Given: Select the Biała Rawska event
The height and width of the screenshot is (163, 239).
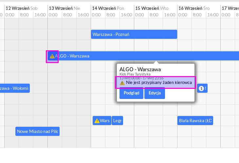Looking at the screenshot, I should (x=195, y=121).
